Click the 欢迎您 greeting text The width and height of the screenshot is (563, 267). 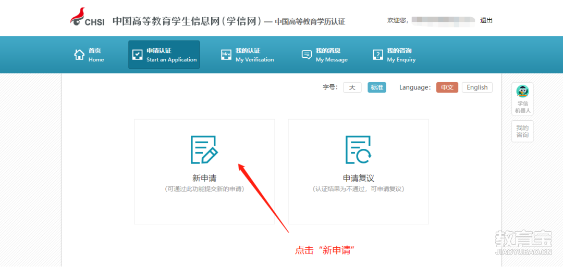click(397, 20)
